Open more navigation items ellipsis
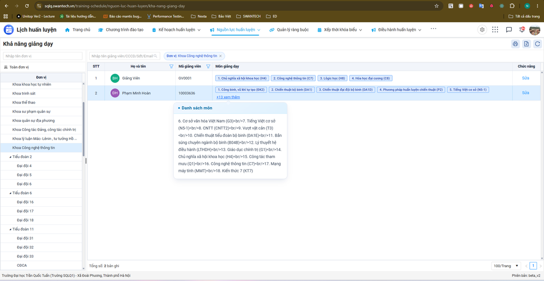Image resolution: width=544 pixels, height=281 pixels. pyautogui.click(x=433, y=29)
